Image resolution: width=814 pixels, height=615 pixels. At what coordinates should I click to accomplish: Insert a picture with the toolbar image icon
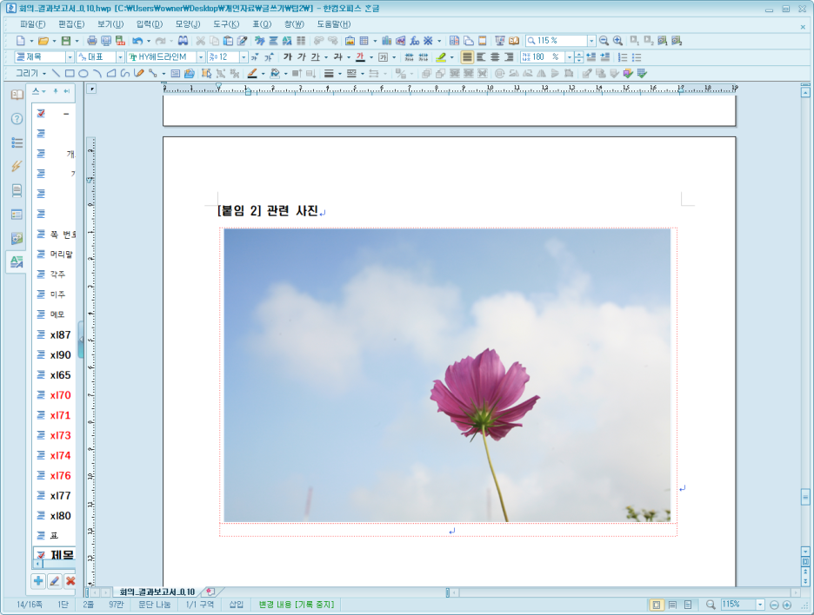[x=350, y=41]
